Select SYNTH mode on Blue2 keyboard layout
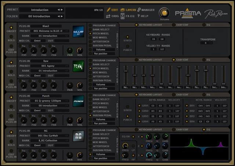Image resolution: width=235 pixels, height=166 pixels. pos(127,37)
